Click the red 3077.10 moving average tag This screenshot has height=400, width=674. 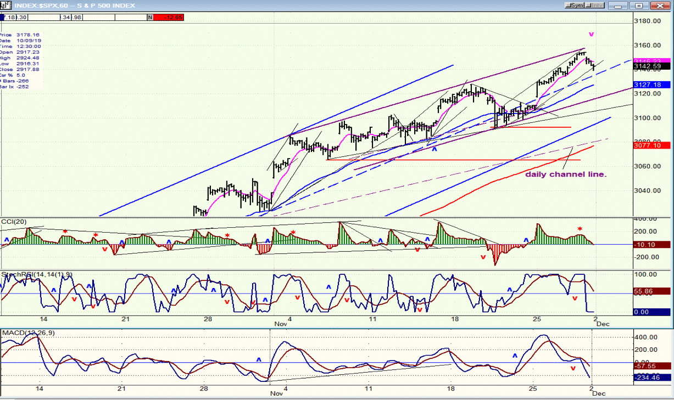pyautogui.click(x=651, y=145)
